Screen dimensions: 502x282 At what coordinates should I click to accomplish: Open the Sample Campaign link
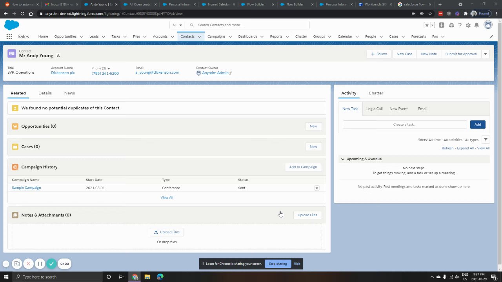tap(26, 188)
